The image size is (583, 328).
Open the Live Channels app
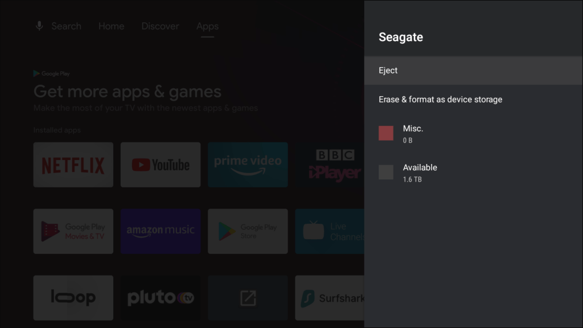coord(330,231)
